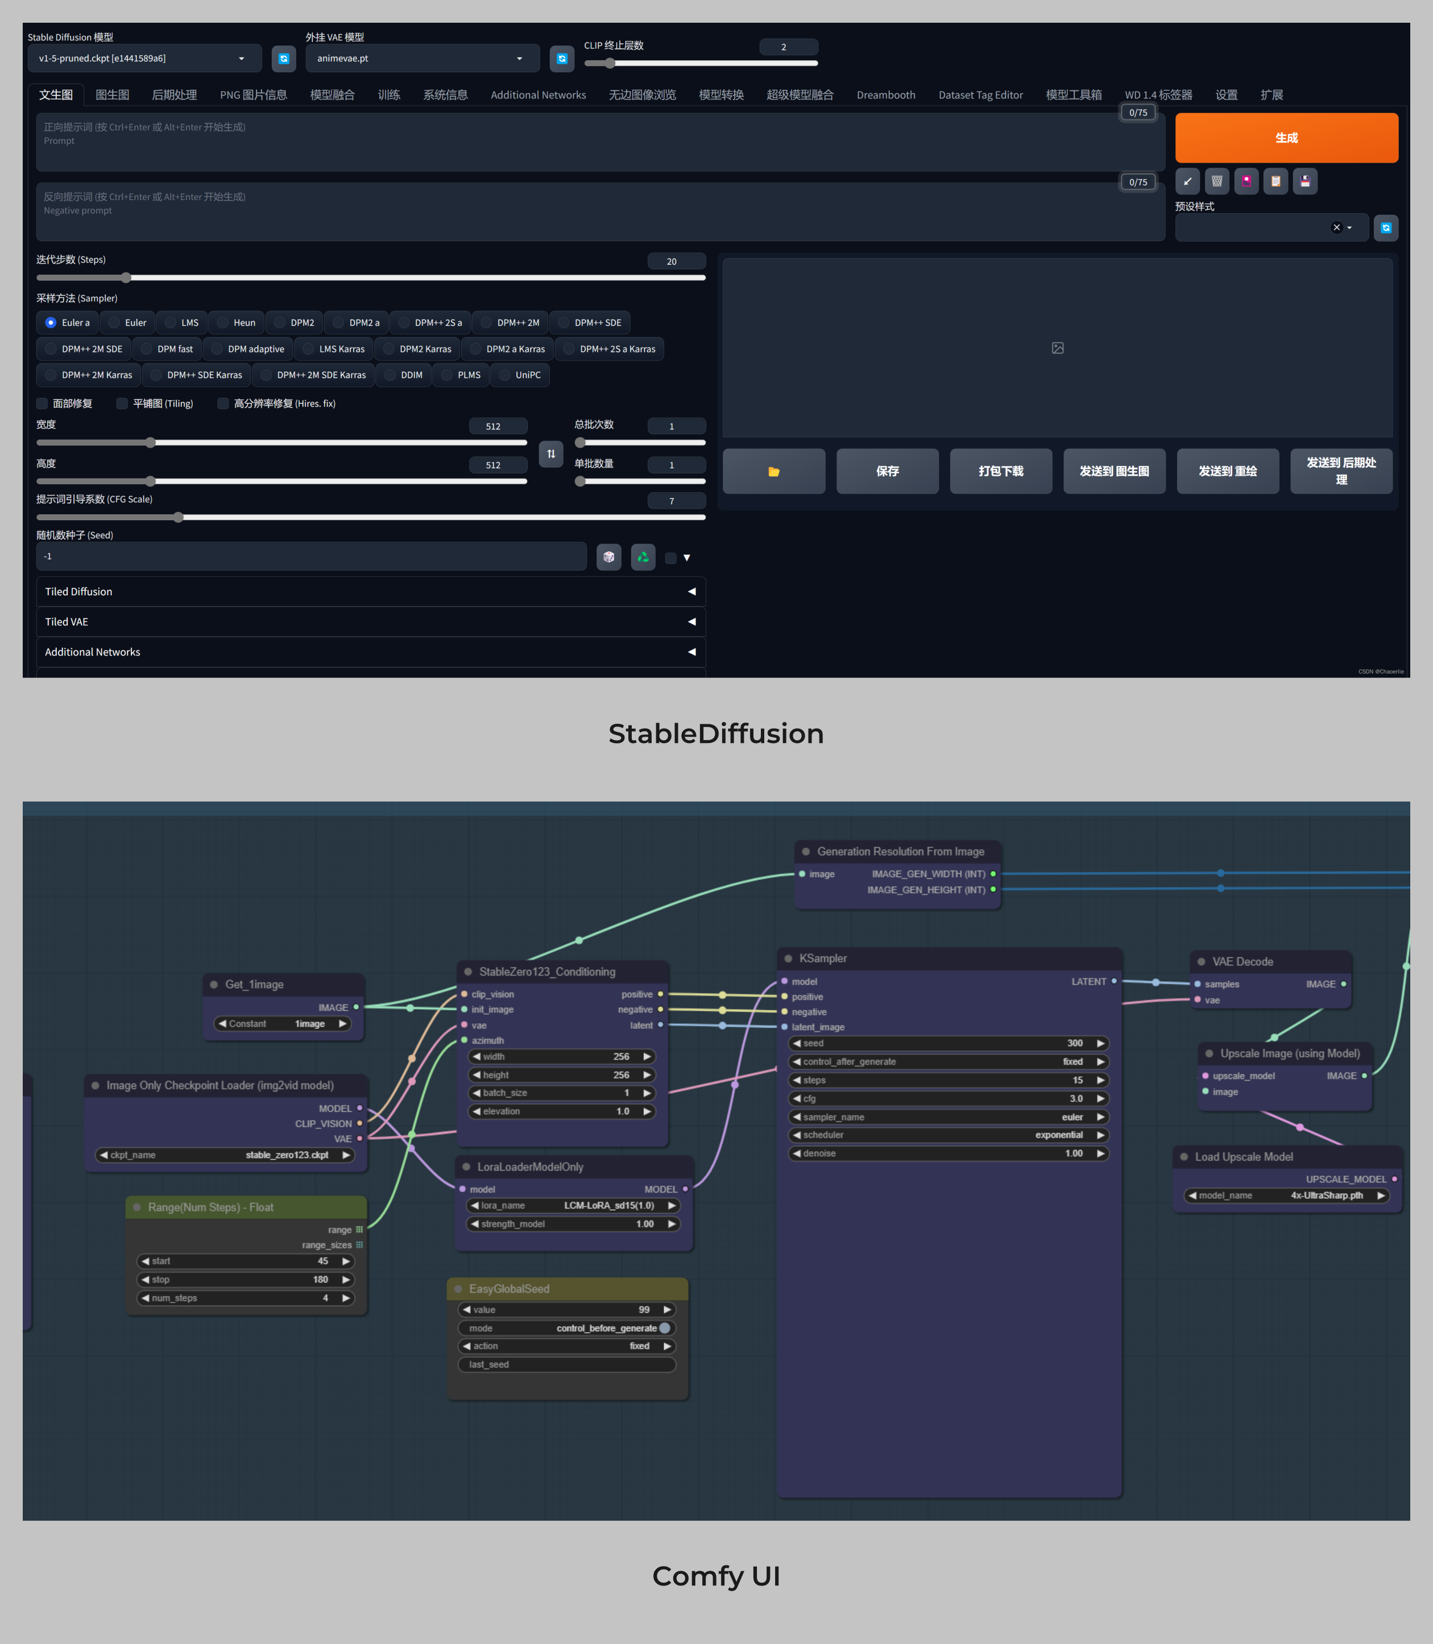Click the clear prompt trash icon

coord(1216,181)
